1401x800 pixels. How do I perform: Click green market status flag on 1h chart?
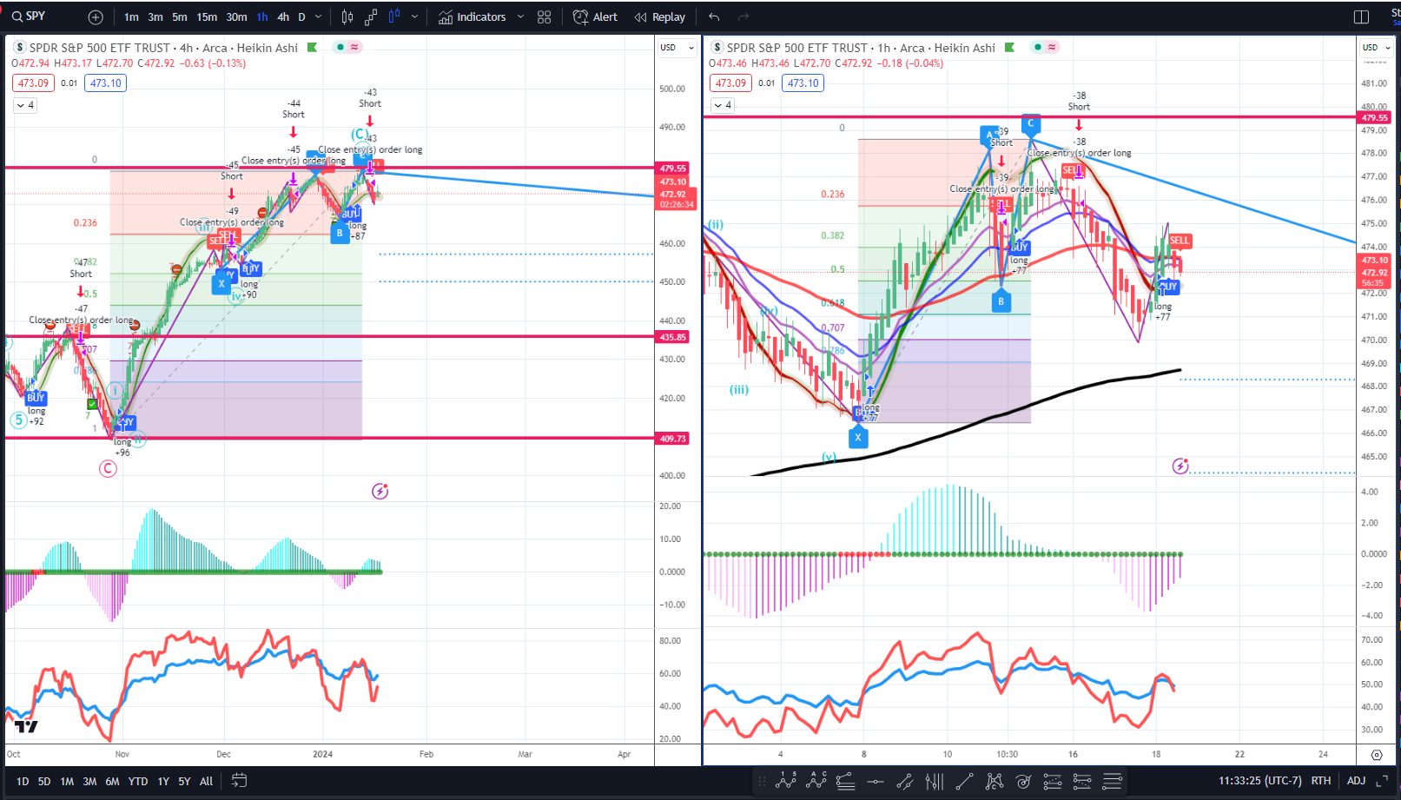[x=1009, y=48]
